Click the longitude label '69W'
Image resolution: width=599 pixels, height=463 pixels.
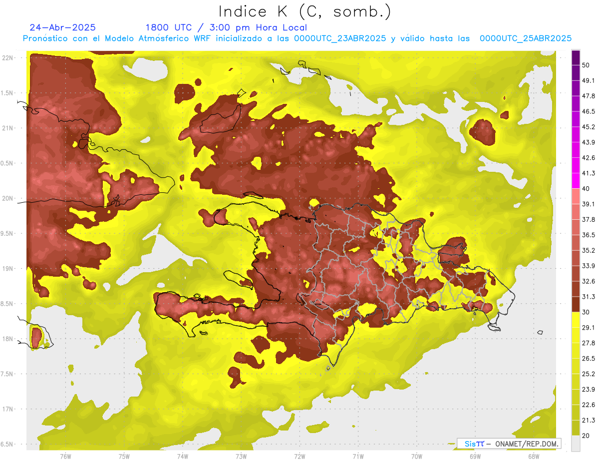[x=475, y=456]
